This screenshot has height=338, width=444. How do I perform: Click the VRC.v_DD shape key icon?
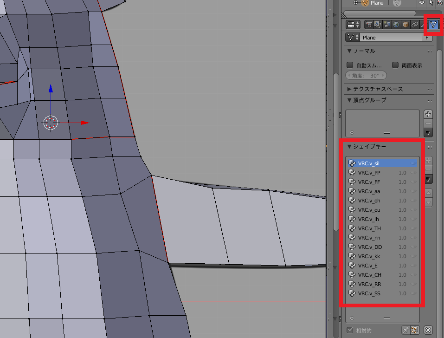click(352, 247)
